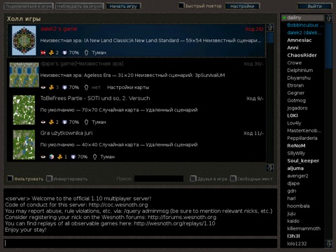Image resolution: width=336 pixels, height=252 pixels.
Task: Click experience shield icon in juri's game
Action: pos(73,157)
